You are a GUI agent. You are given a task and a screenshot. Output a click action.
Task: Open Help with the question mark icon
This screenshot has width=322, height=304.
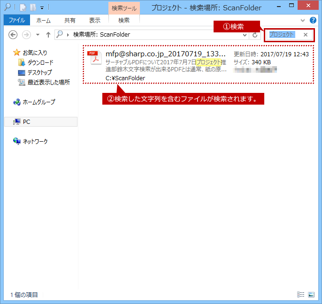click(x=313, y=20)
